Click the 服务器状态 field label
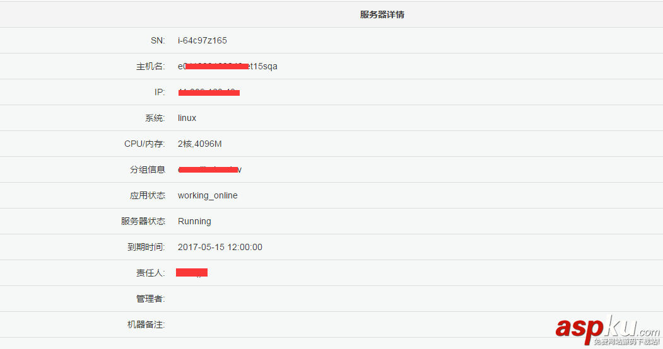Viewport: 663px width, 349px height. click(143, 221)
